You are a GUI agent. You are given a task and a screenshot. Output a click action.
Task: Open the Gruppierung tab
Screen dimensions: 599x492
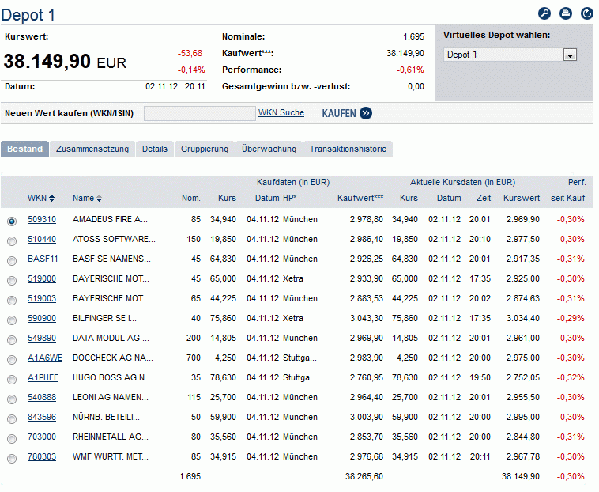click(205, 149)
